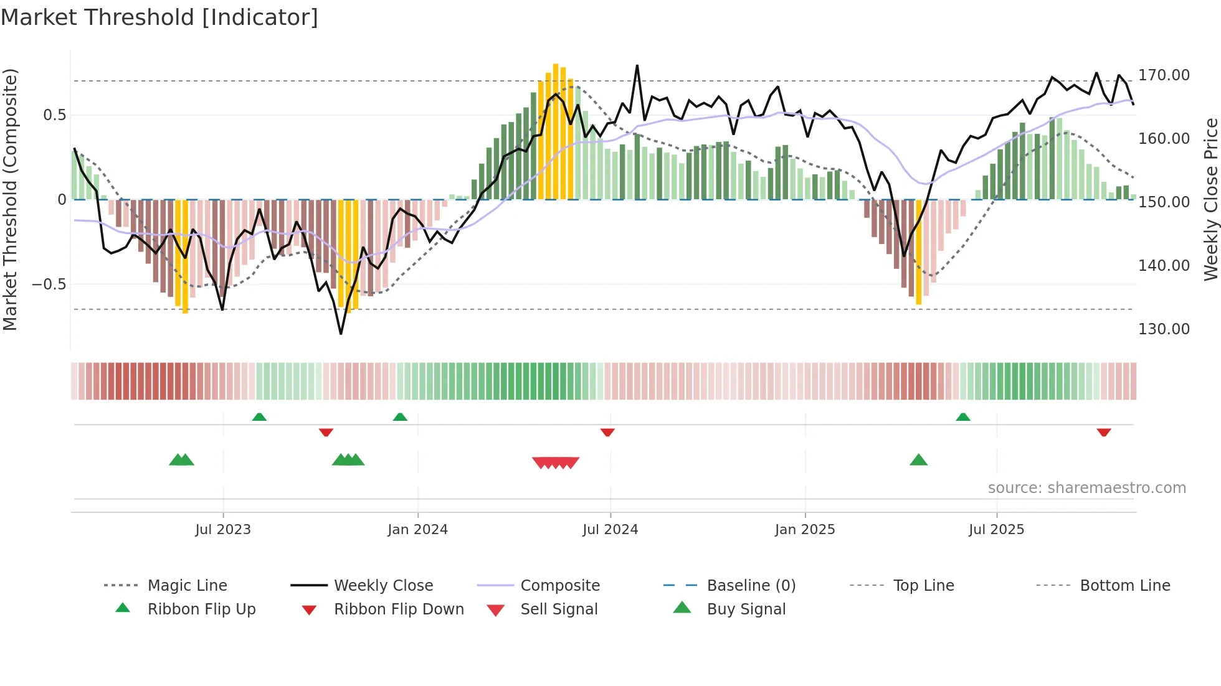Click the Ribbon Flip Up legend triangle icon
Image resolution: width=1221 pixels, height=686 pixels.
click(x=123, y=608)
